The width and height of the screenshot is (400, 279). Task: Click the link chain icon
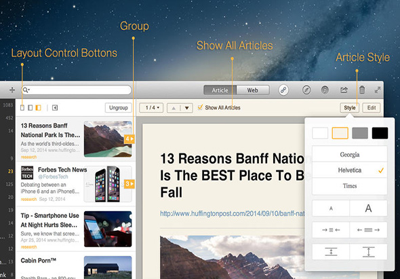[x=283, y=90]
